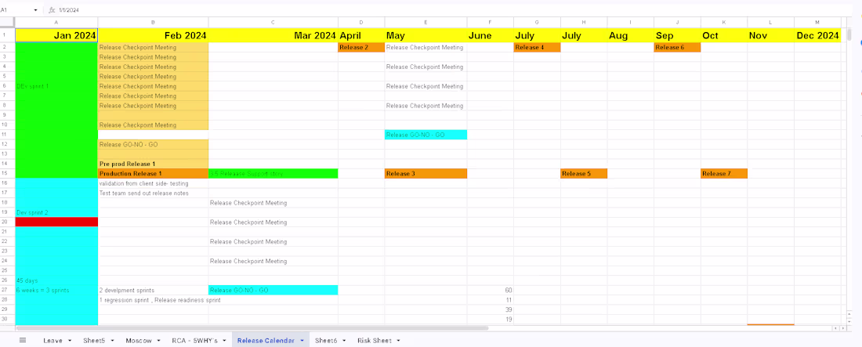The height and width of the screenshot is (347, 862).
Task: Select column E header
Action: tap(426, 22)
